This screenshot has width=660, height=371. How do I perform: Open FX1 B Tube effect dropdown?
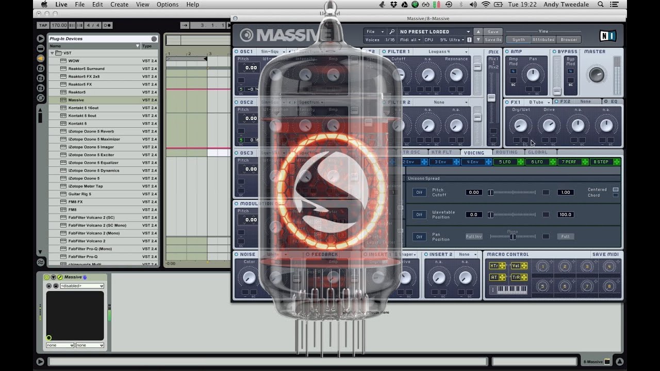(538, 102)
